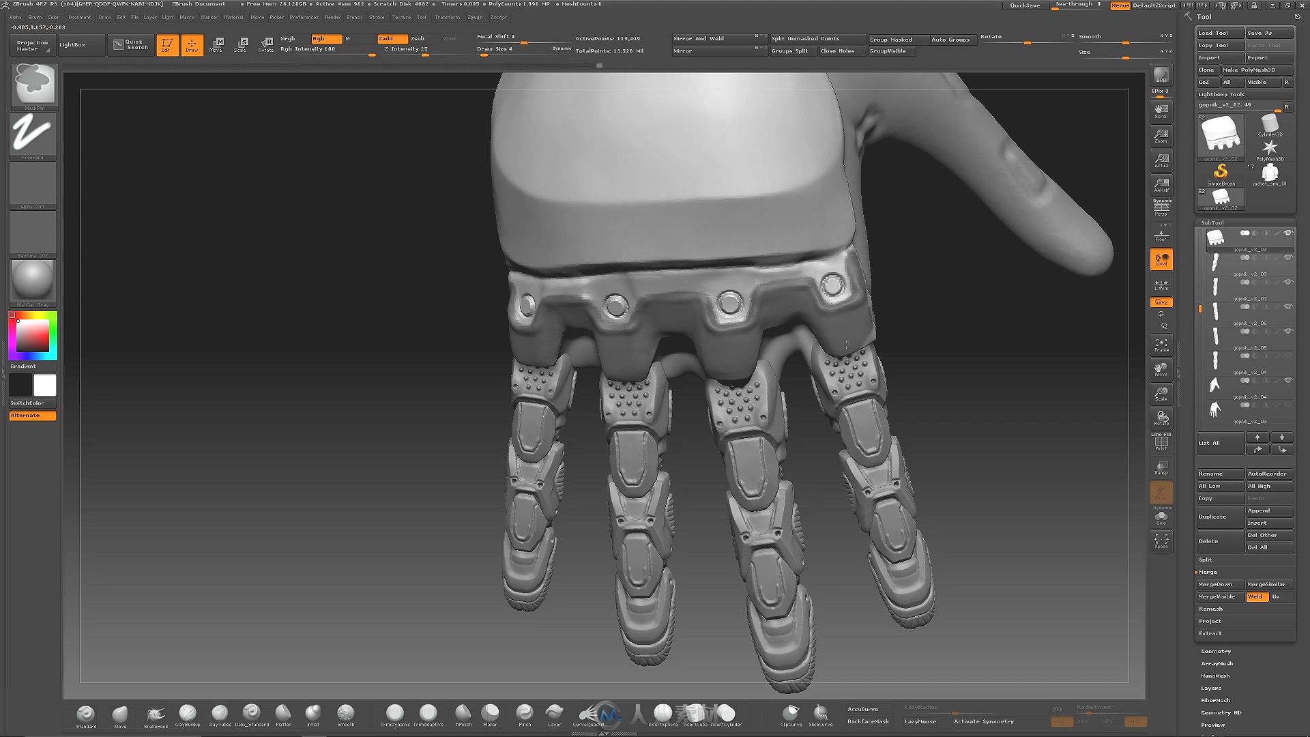
Task: Click the Draw Size slider
Action: pyautogui.click(x=524, y=50)
